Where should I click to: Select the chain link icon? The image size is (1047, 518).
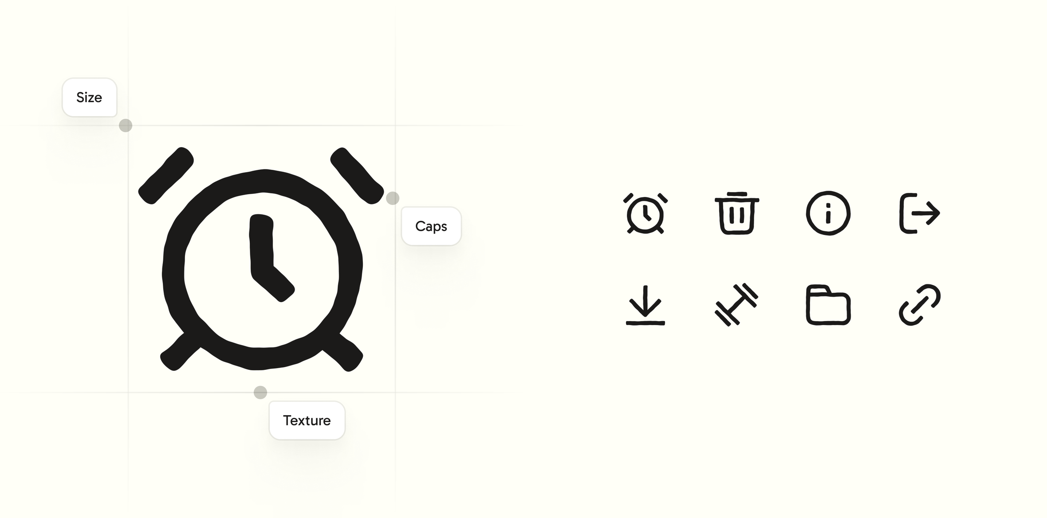click(919, 305)
